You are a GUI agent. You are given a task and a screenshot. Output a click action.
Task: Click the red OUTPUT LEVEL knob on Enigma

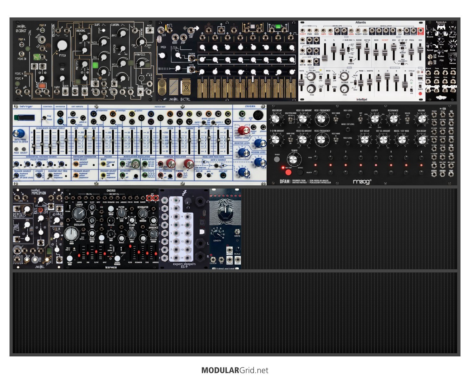click(x=243, y=130)
